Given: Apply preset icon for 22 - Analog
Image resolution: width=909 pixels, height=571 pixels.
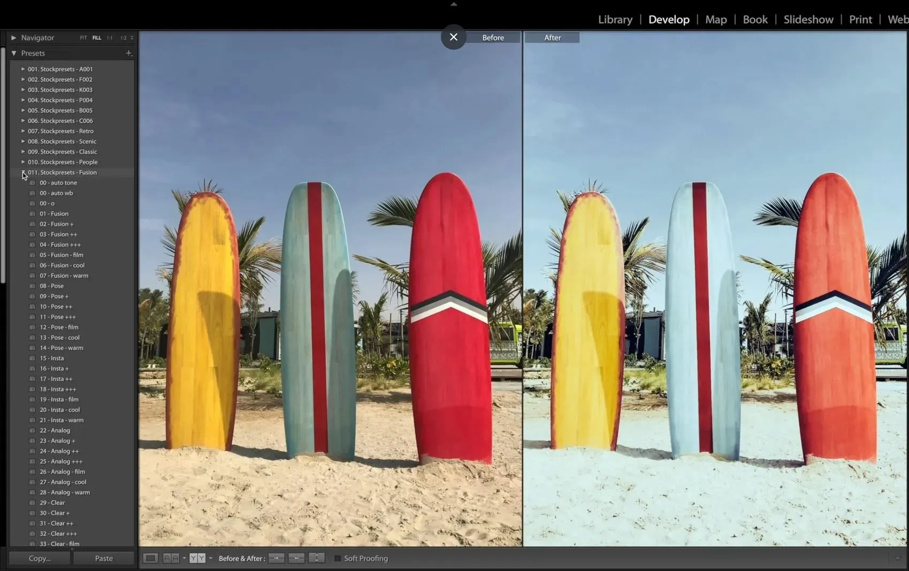Looking at the screenshot, I should 32,430.
